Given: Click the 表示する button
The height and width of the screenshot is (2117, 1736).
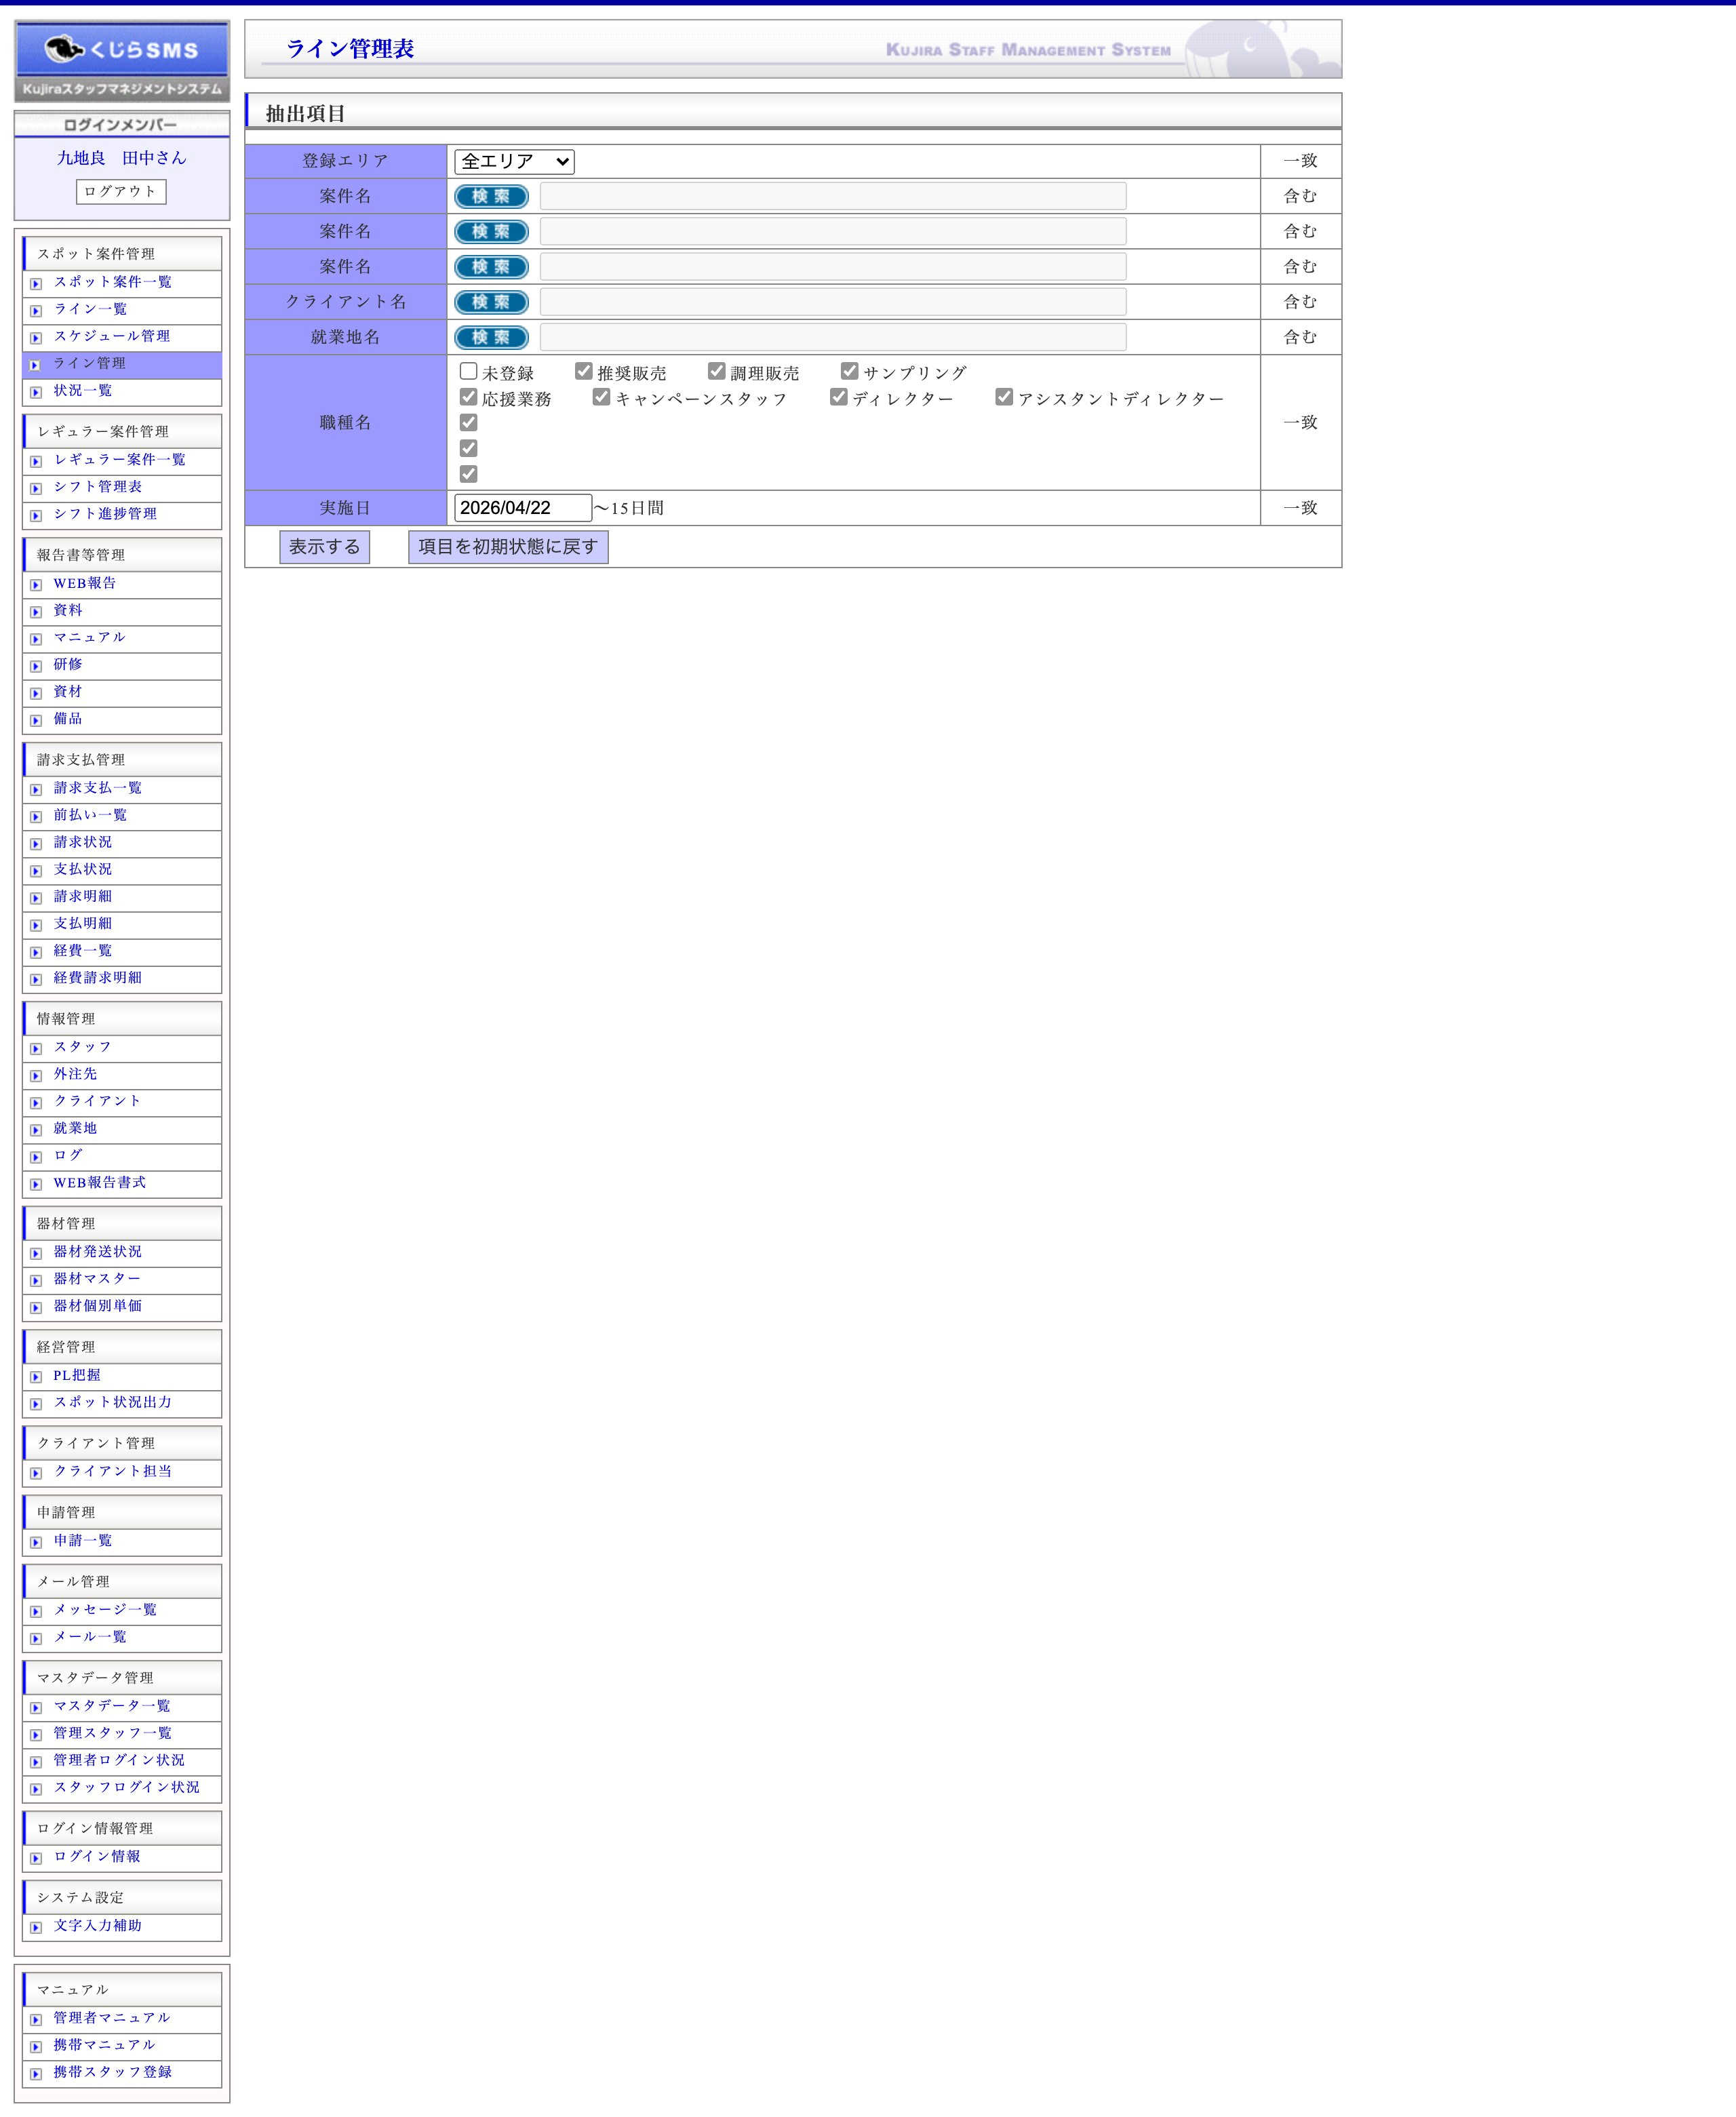Looking at the screenshot, I should tap(324, 547).
